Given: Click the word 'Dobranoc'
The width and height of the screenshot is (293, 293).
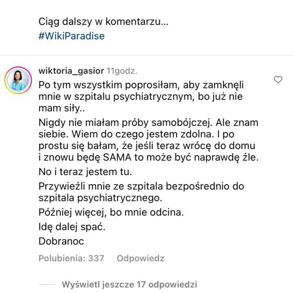Looking at the screenshot, I should (61, 241).
